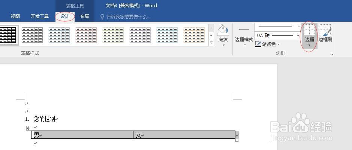Click the 底纹 shading paint bucket icon
352x150 pixels.
(223, 30)
